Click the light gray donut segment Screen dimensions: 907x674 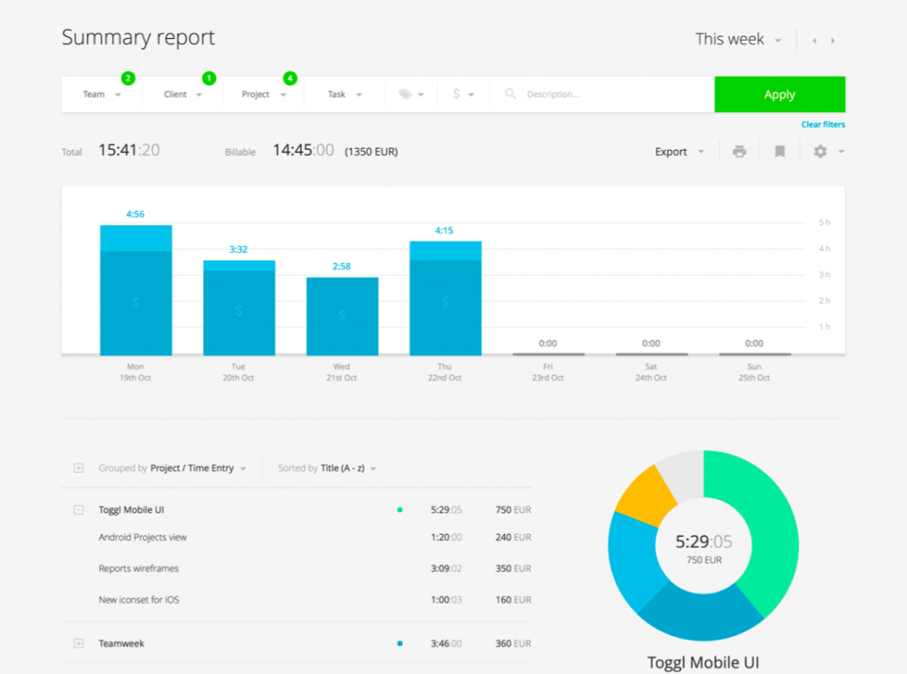[x=683, y=475]
